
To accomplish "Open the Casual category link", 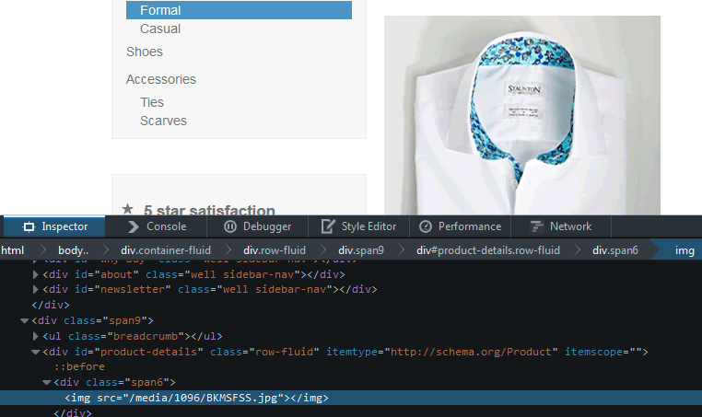I will pyautogui.click(x=160, y=29).
